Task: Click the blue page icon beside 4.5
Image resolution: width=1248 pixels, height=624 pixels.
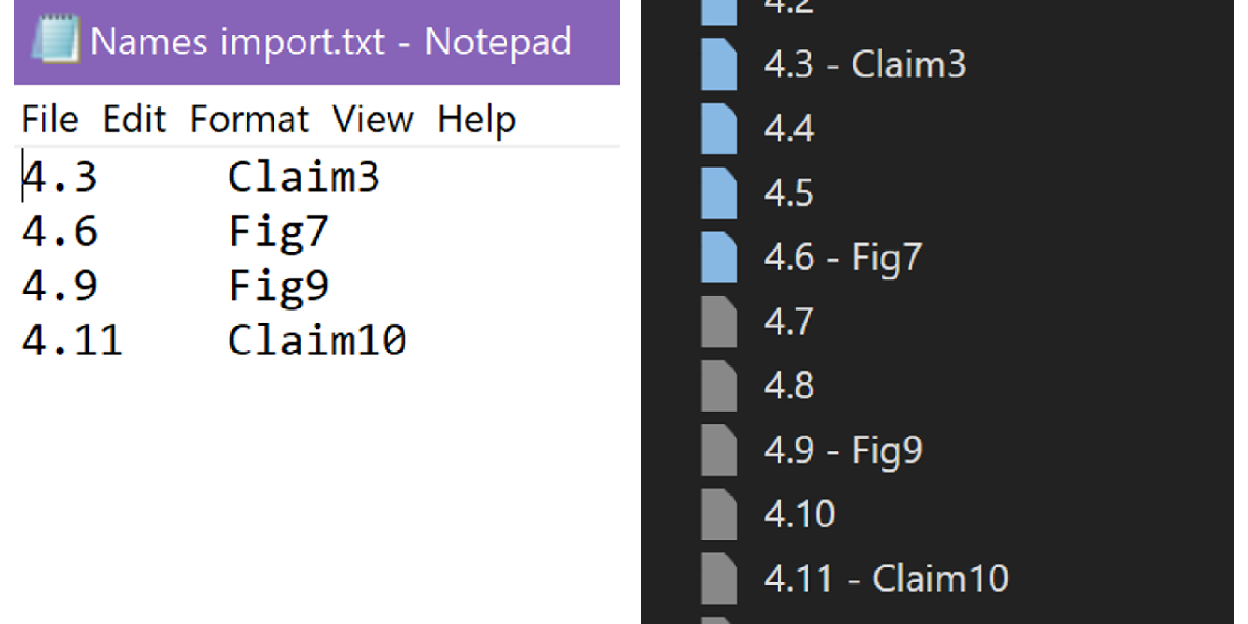Action: point(719,193)
